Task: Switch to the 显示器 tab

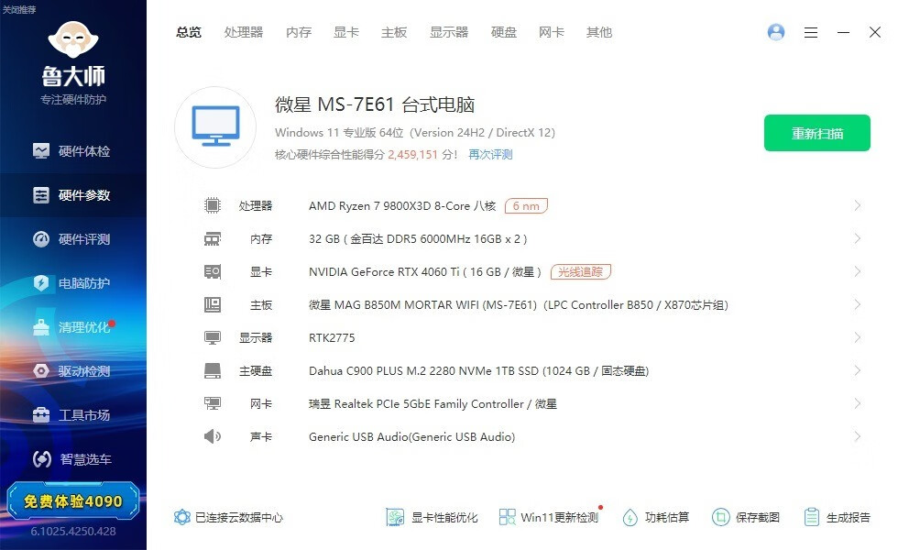Action: click(449, 32)
